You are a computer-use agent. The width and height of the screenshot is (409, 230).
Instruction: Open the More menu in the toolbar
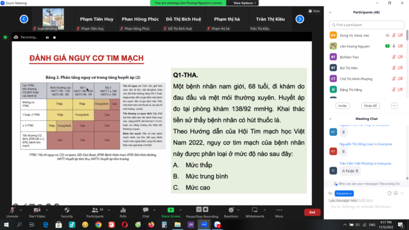[x=279, y=210]
